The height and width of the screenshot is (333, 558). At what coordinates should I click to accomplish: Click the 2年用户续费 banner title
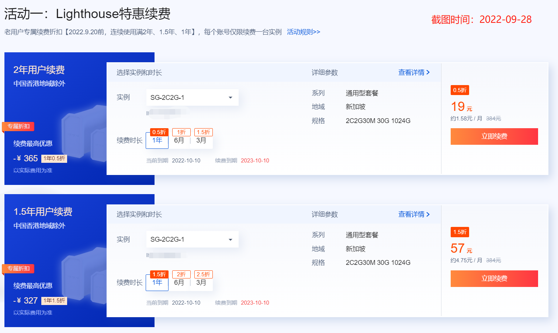pyautogui.click(x=39, y=70)
